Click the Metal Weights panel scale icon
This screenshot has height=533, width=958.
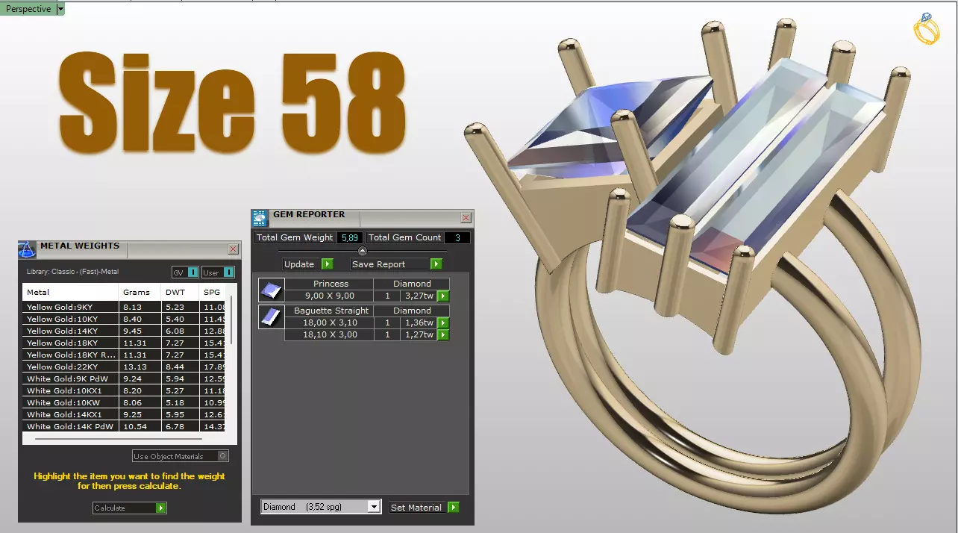point(27,249)
